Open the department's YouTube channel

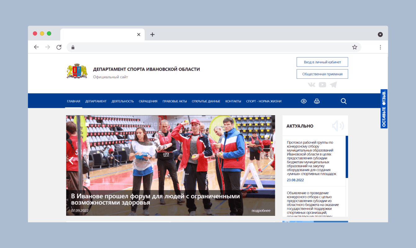coord(322,84)
